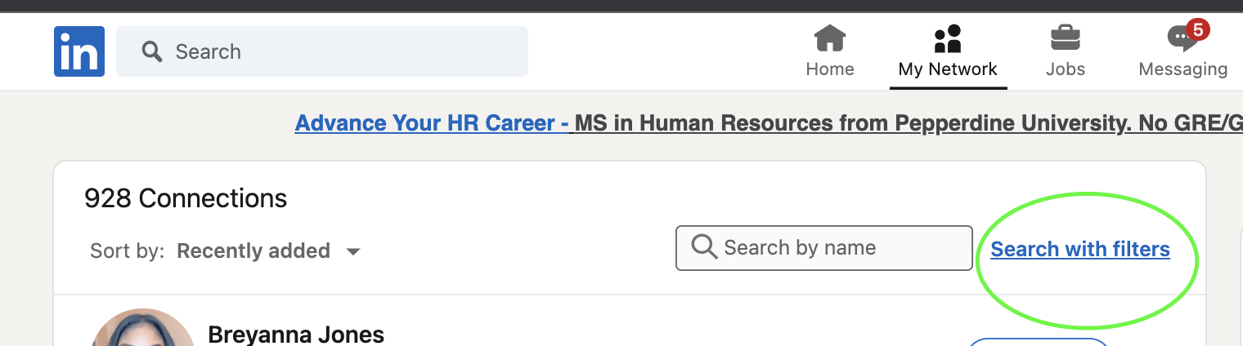Viewport: 1243px width, 346px height.
Task: Click the red Messaging notification badge
Action: [1197, 31]
